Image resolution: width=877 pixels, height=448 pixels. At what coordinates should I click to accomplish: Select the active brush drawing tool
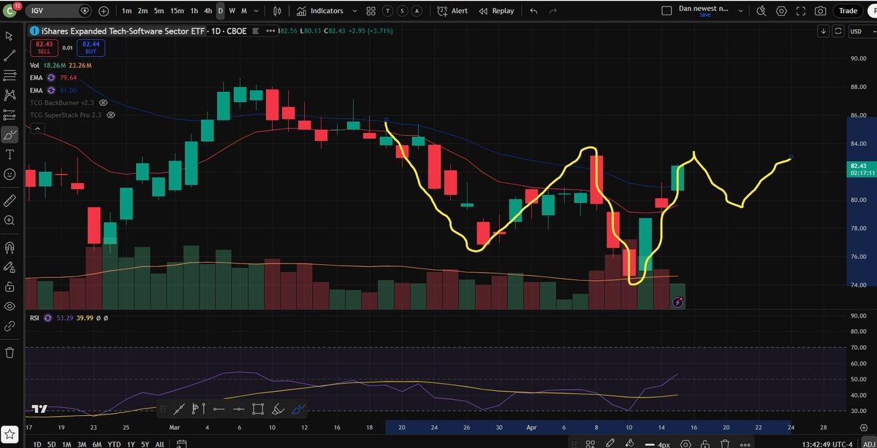coord(10,134)
